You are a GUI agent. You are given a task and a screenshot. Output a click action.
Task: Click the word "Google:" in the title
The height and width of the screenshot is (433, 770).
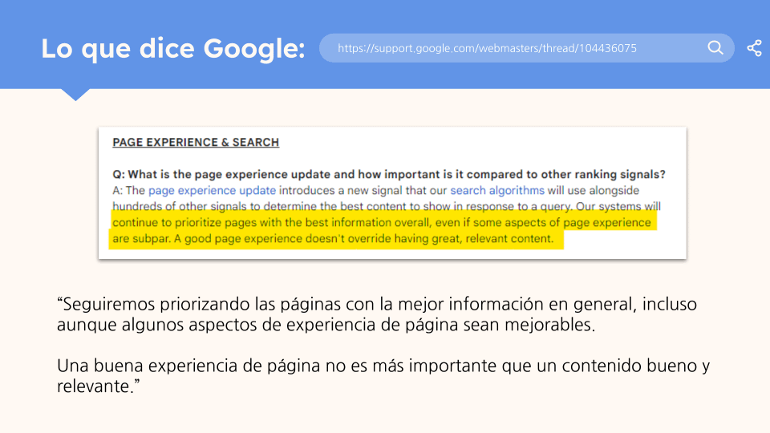tap(254, 49)
